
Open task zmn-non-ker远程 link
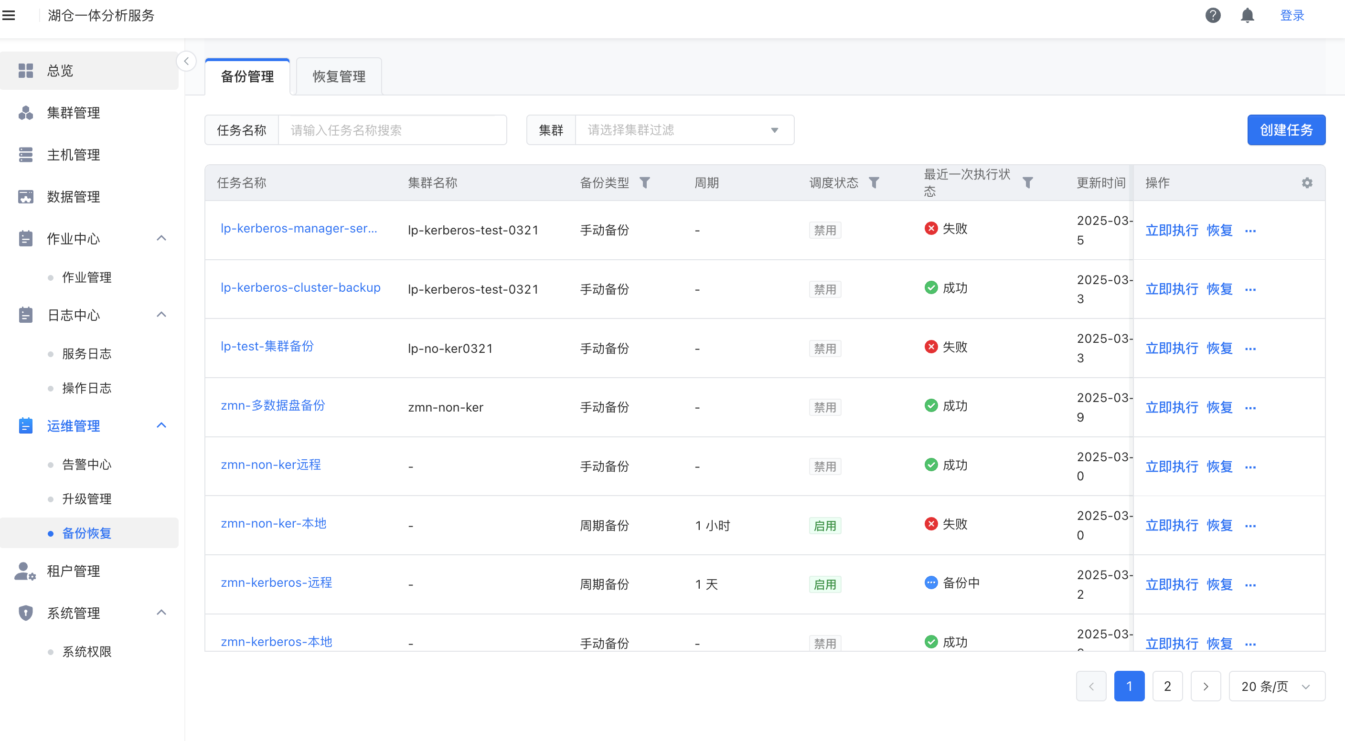[x=270, y=465]
